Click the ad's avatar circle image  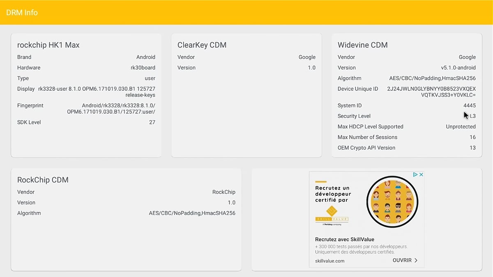click(392, 201)
